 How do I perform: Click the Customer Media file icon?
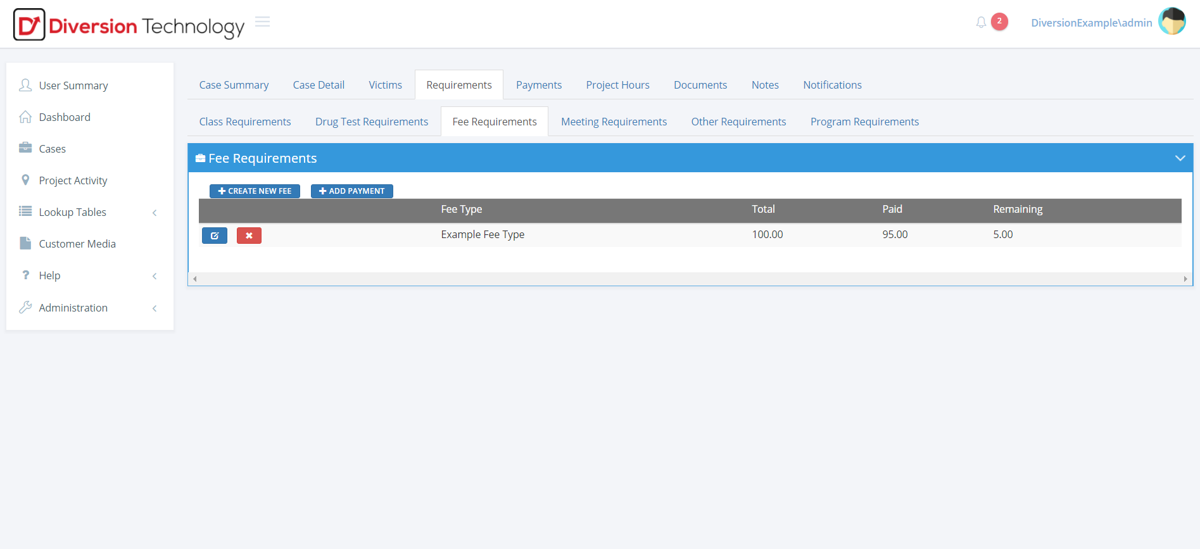(x=25, y=243)
